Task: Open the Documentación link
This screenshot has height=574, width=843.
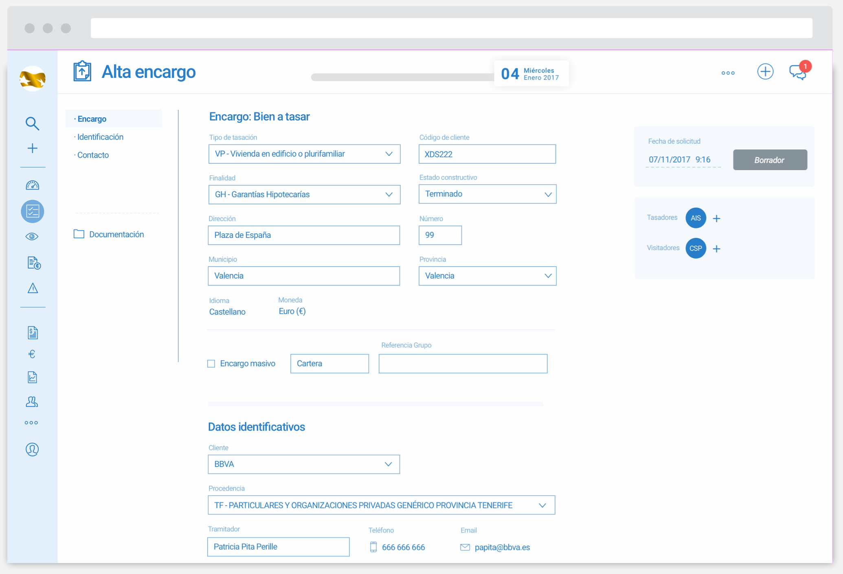Action: (116, 234)
